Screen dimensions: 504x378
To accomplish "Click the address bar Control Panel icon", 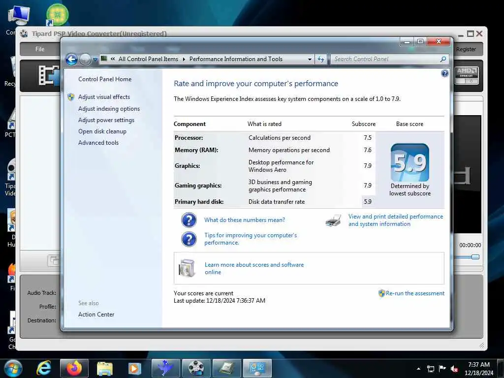I will pos(104,59).
